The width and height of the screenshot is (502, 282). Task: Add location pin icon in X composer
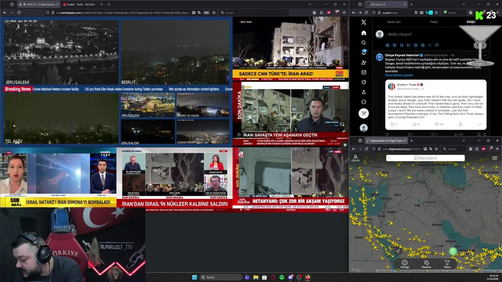pyautogui.click(x=430, y=45)
